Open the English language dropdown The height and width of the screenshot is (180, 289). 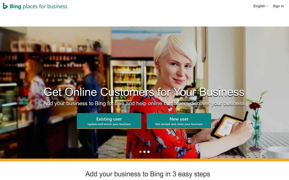tap(261, 6)
